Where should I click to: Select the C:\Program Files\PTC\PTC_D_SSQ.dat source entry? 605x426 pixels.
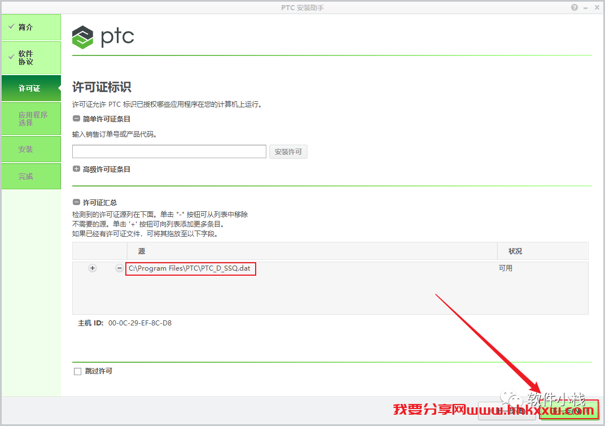point(190,268)
